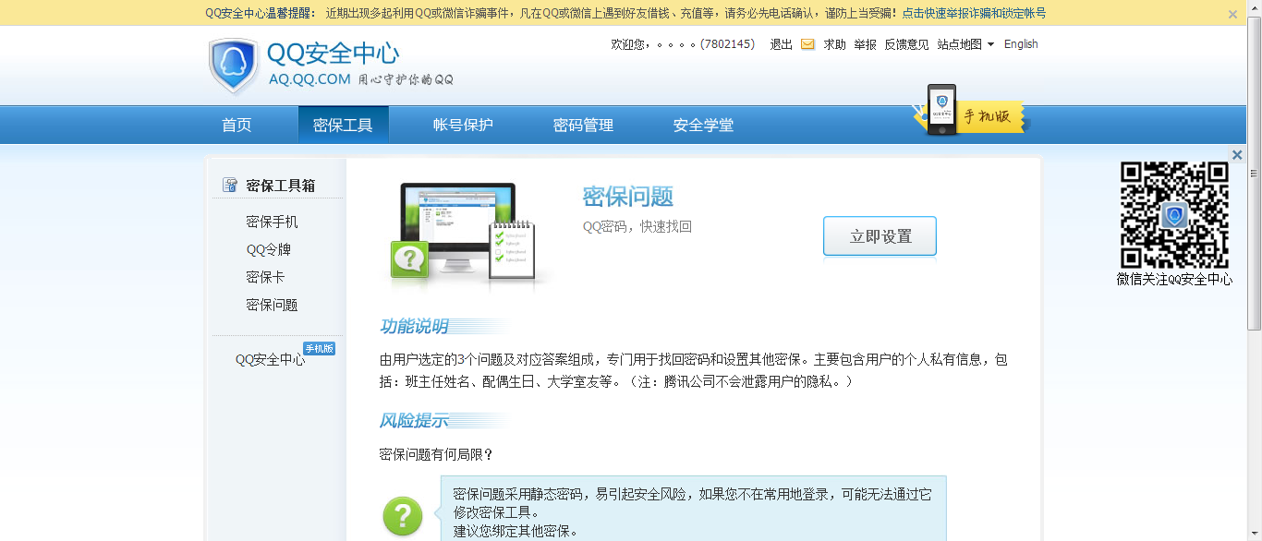Go to the 首页 navigation tab
Screen dimensions: 1262x541
click(x=237, y=126)
